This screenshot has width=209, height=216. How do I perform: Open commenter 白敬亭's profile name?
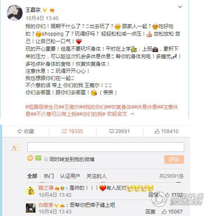coord(46,205)
